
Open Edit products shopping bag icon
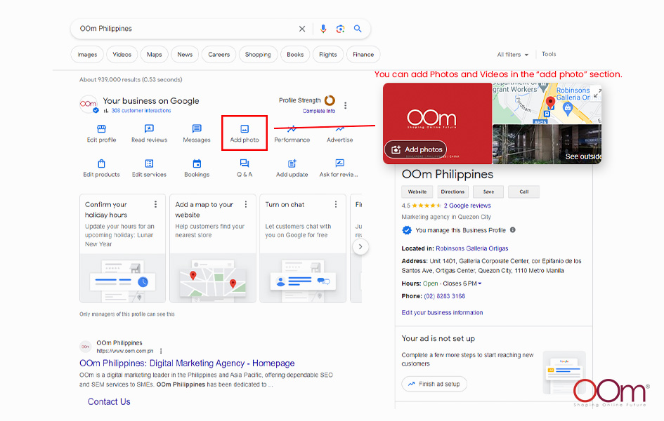[x=101, y=163]
